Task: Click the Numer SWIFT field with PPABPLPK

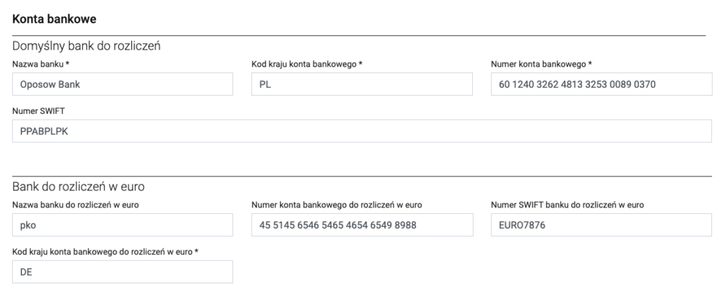Action: coord(362,131)
